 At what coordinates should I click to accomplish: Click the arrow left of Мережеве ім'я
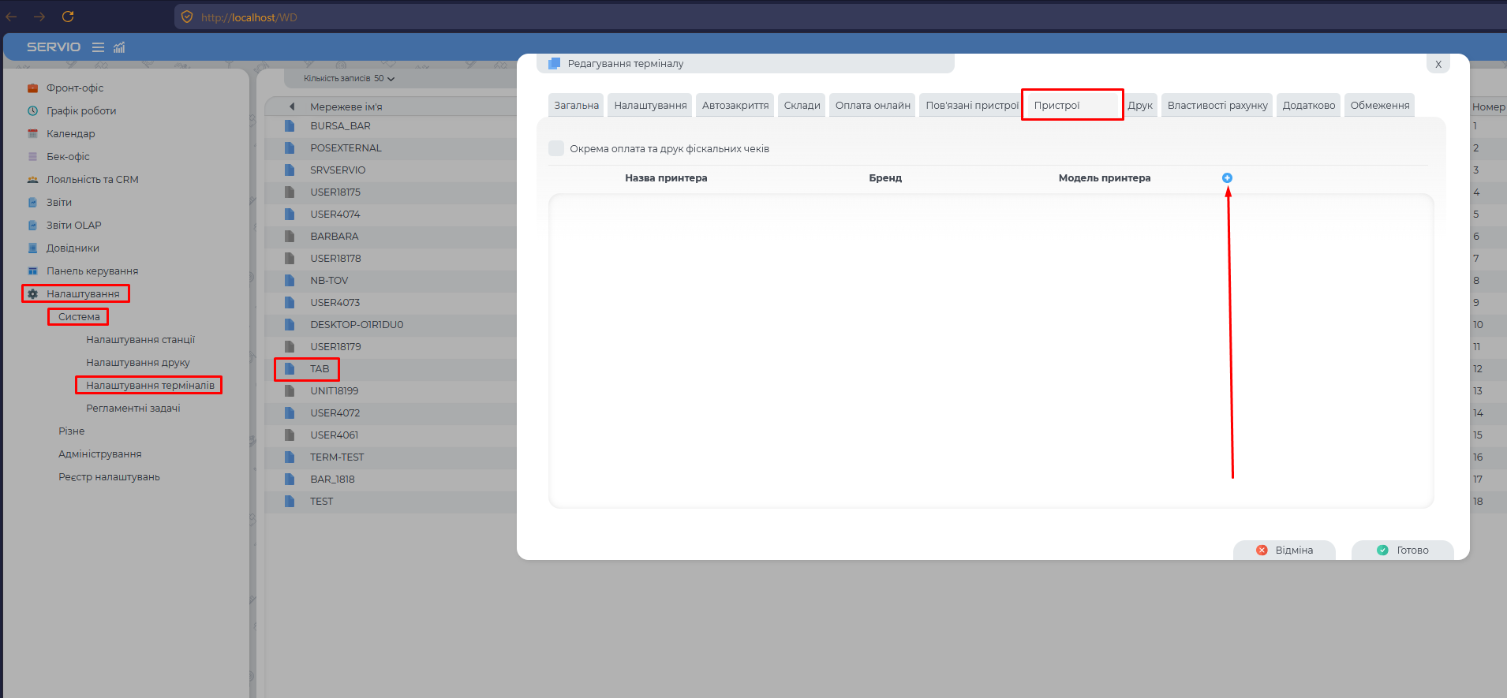pos(292,106)
